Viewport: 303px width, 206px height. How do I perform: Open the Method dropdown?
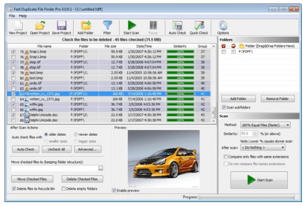(265, 125)
